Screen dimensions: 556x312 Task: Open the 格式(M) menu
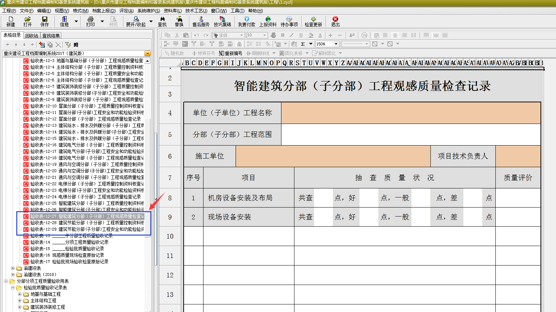(80, 11)
